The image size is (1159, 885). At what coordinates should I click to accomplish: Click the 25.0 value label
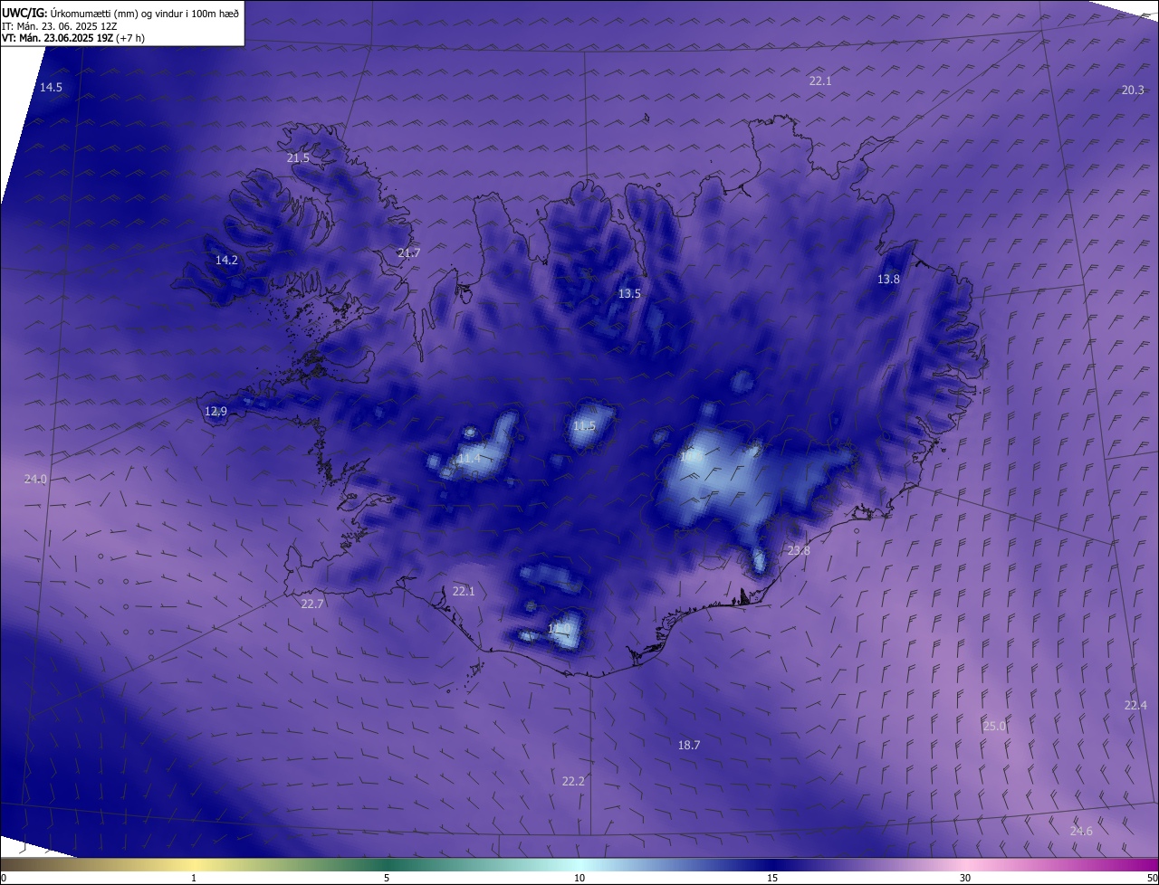click(x=994, y=726)
